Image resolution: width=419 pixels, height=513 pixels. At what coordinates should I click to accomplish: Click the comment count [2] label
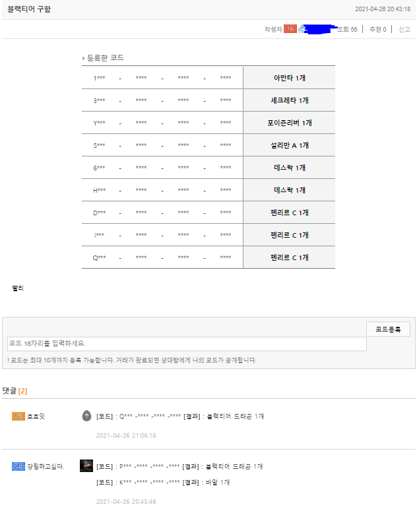click(x=22, y=391)
